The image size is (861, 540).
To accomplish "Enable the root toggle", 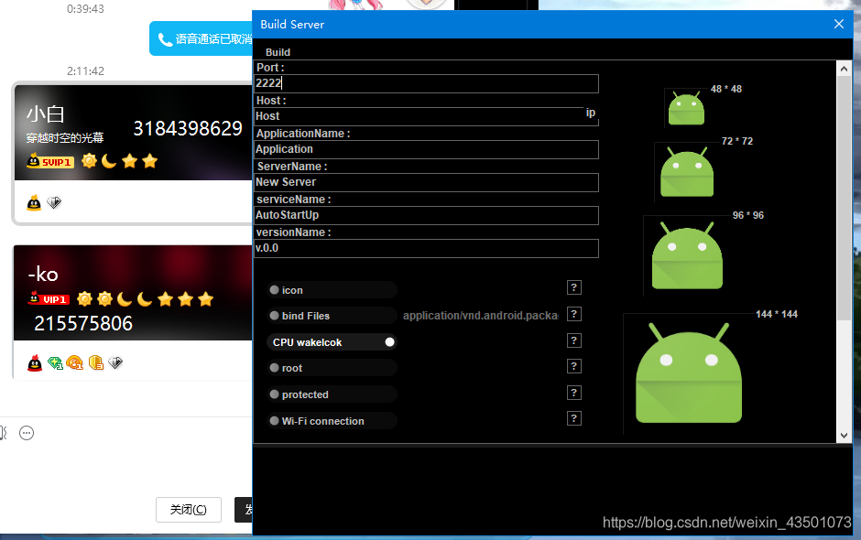I will pos(332,368).
